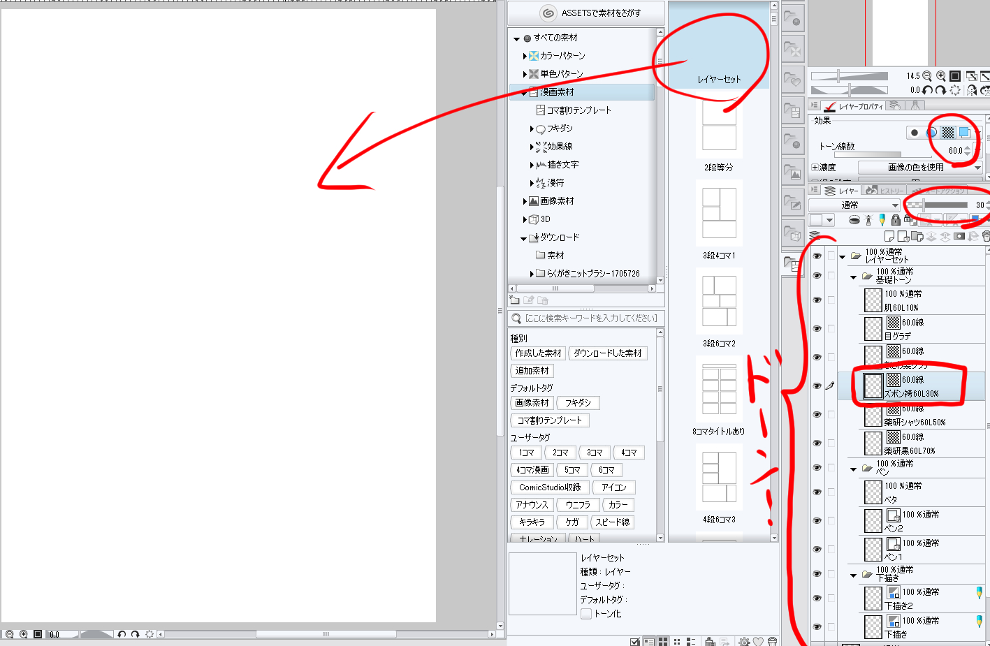
Task: Filter by ComicStudio収録 tag
Action: [550, 487]
